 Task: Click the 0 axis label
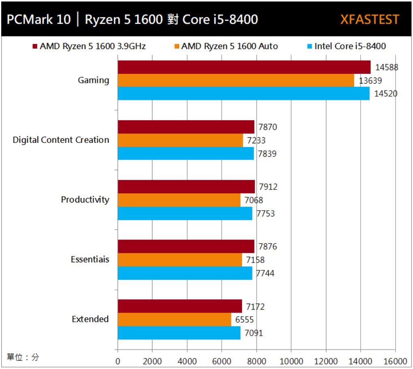point(118,361)
